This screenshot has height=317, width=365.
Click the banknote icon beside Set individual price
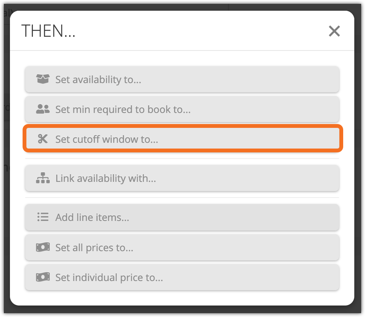click(x=43, y=277)
